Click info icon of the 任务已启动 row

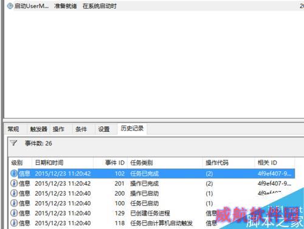coord(14,203)
